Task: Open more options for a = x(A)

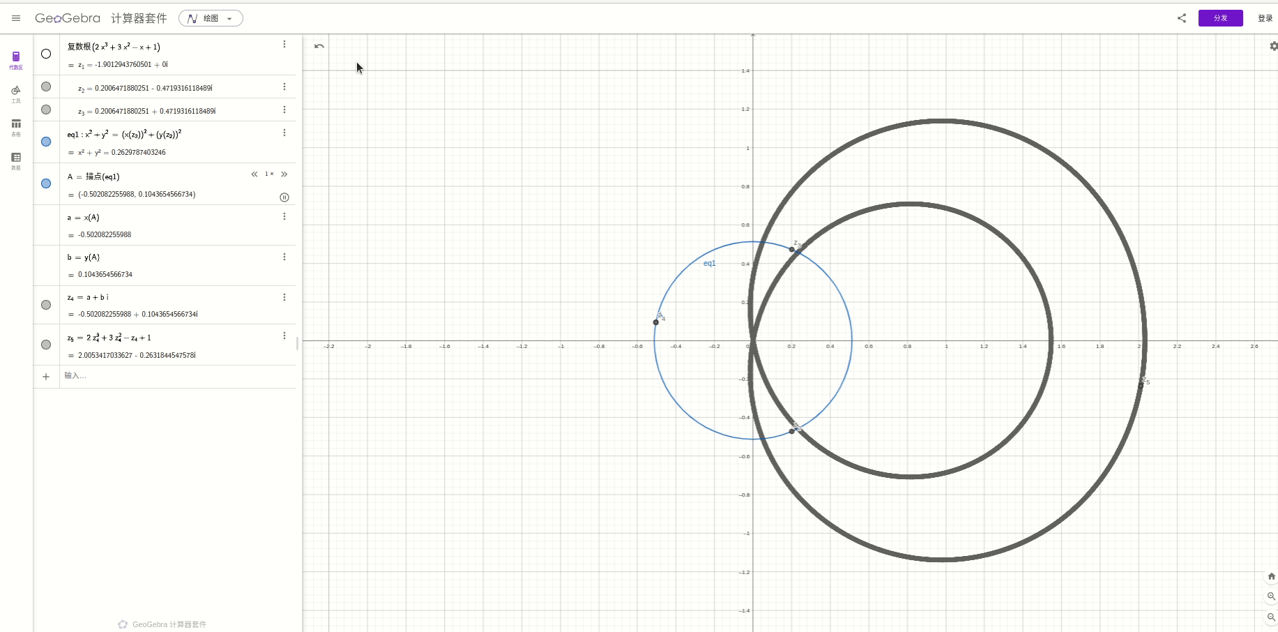Action: click(284, 216)
